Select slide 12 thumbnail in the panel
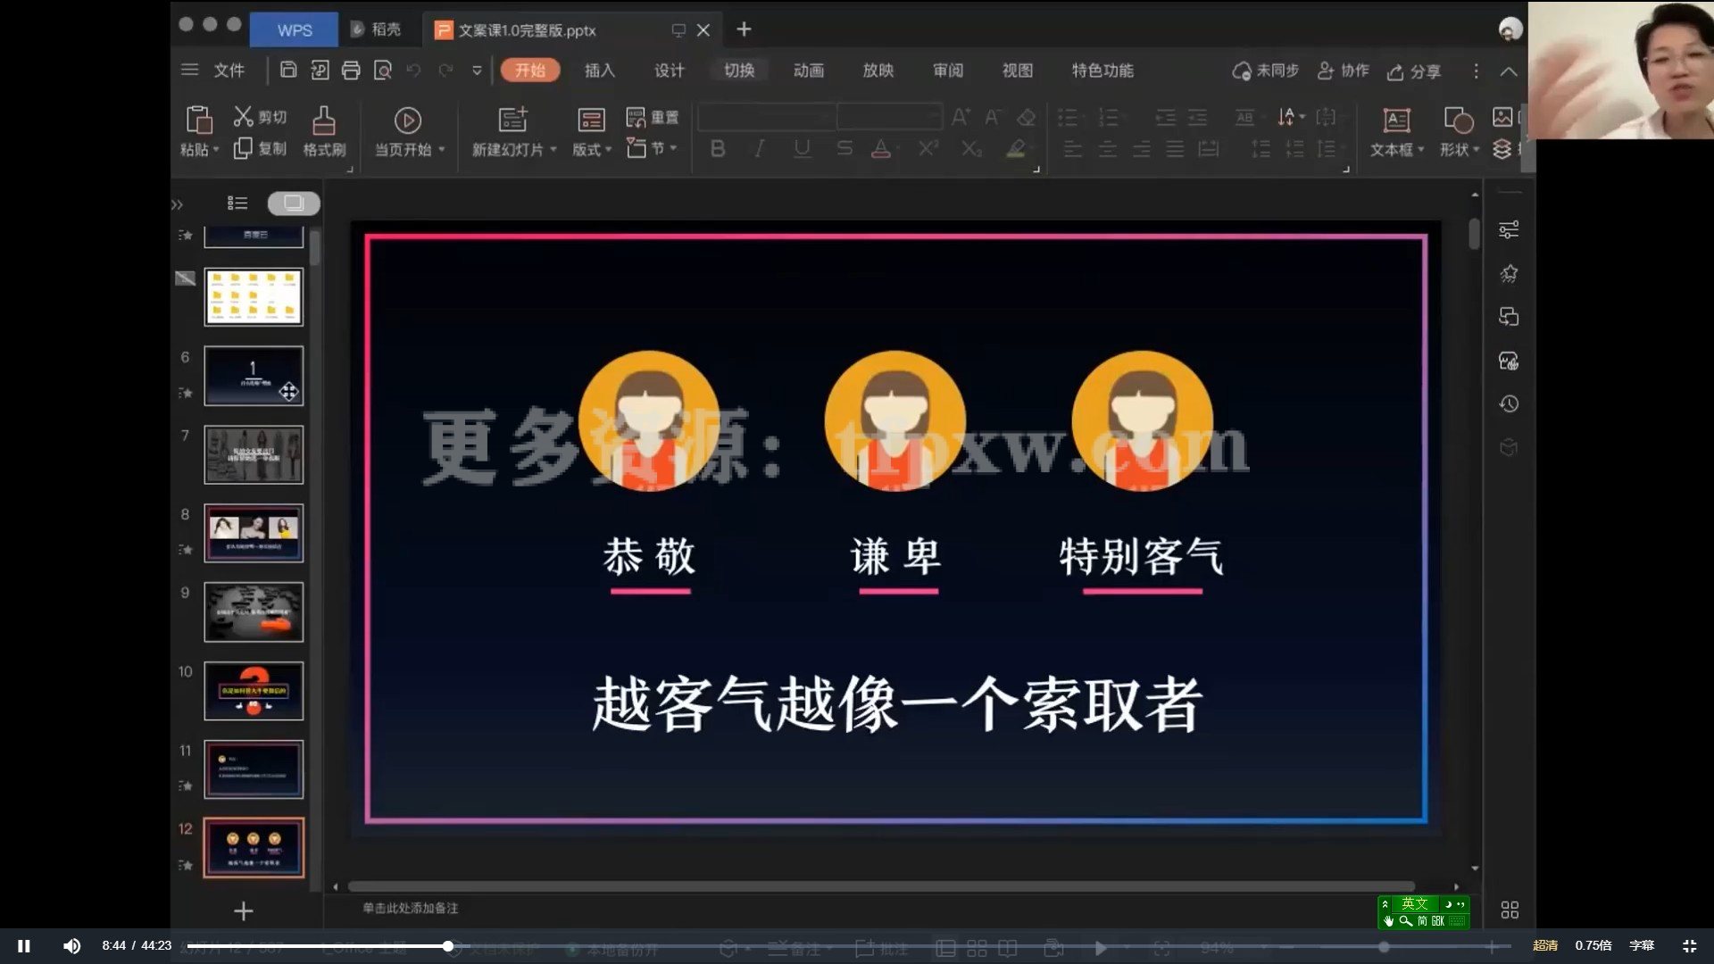 coord(254,846)
